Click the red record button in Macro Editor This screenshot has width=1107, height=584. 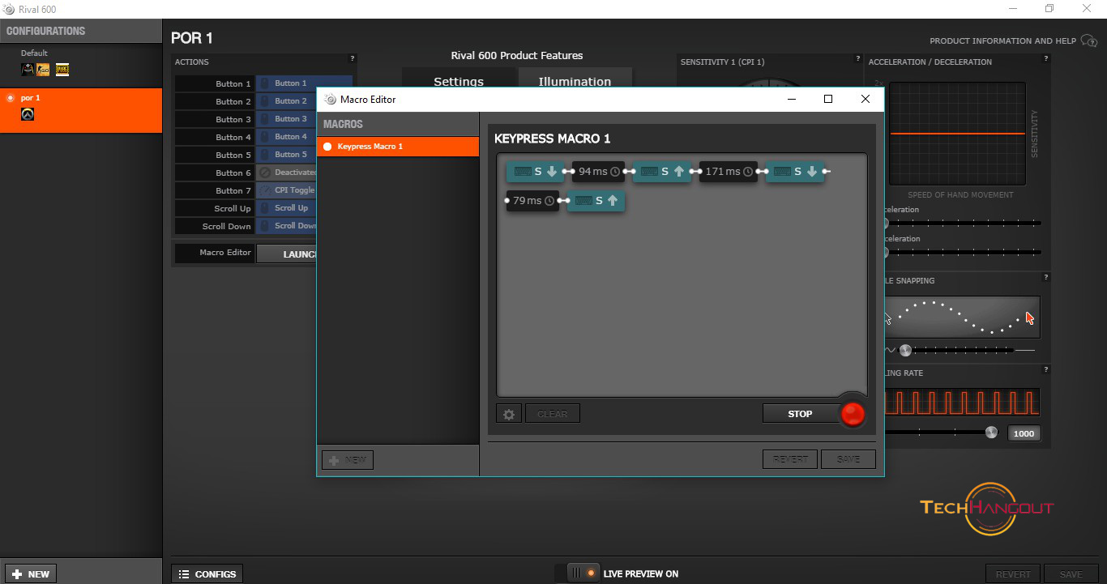tap(853, 414)
